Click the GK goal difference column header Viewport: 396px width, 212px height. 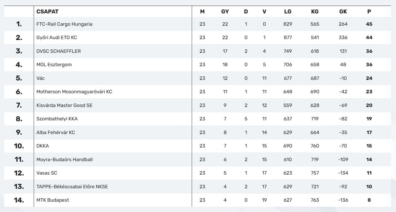coord(343,12)
